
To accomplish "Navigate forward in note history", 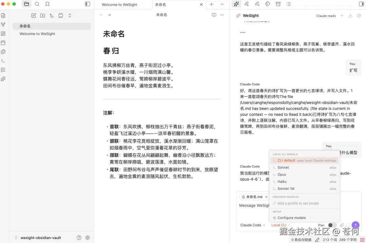I will click(x=109, y=15).
